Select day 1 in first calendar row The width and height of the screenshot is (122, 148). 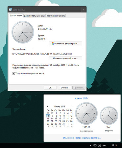(x=56, y=113)
